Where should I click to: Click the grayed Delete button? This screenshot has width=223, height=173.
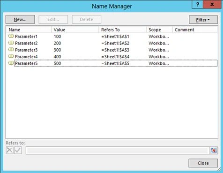(86, 20)
